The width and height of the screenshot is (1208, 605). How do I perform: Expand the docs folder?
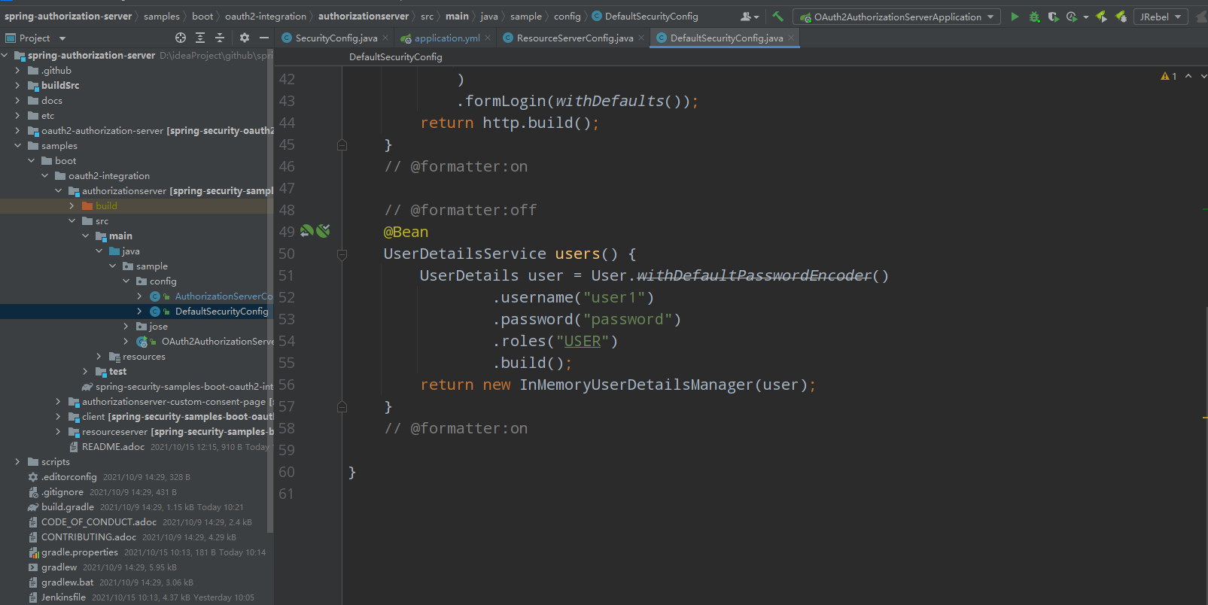coord(17,101)
